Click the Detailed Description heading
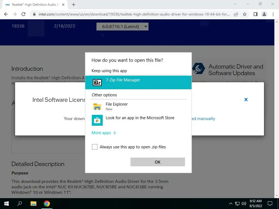 (38, 164)
